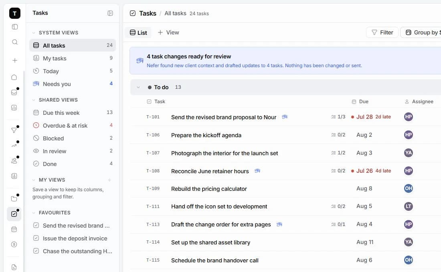Collapse the System Views section
Image resolution: width=441 pixels, height=272 pixels.
click(34, 33)
